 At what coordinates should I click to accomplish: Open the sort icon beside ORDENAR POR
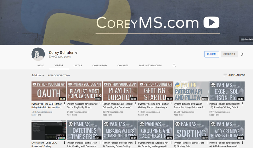(225, 75)
